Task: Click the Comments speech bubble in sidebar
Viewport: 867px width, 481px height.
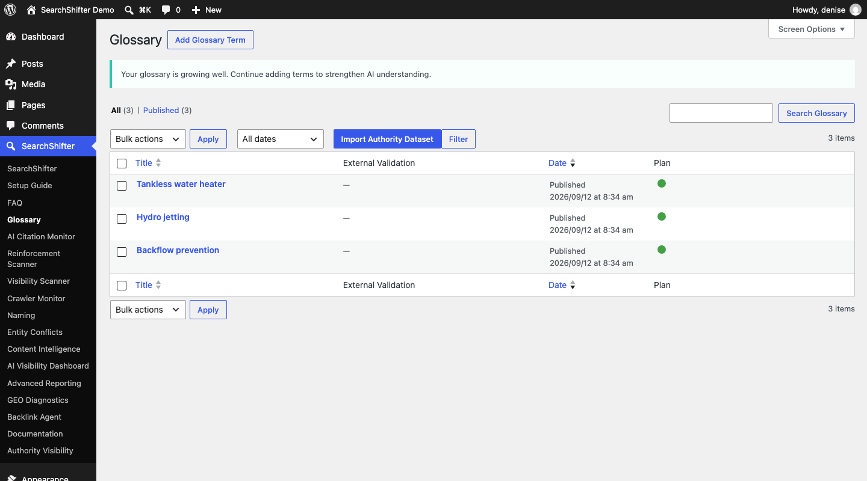Action: point(11,126)
